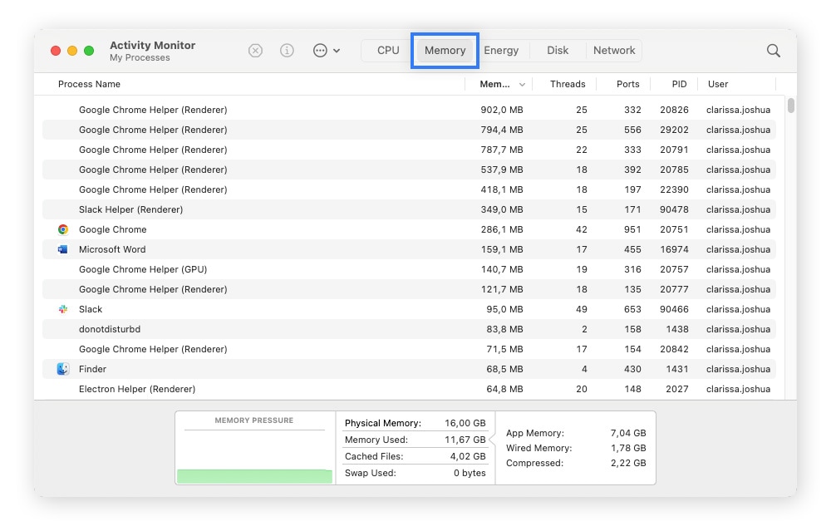Switch to the Disk tab
The height and width of the screenshot is (526, 831).
(x=558, y=51)
